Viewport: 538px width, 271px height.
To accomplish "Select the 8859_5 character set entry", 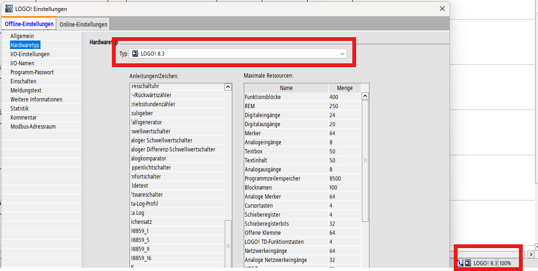I will [177, 240].
